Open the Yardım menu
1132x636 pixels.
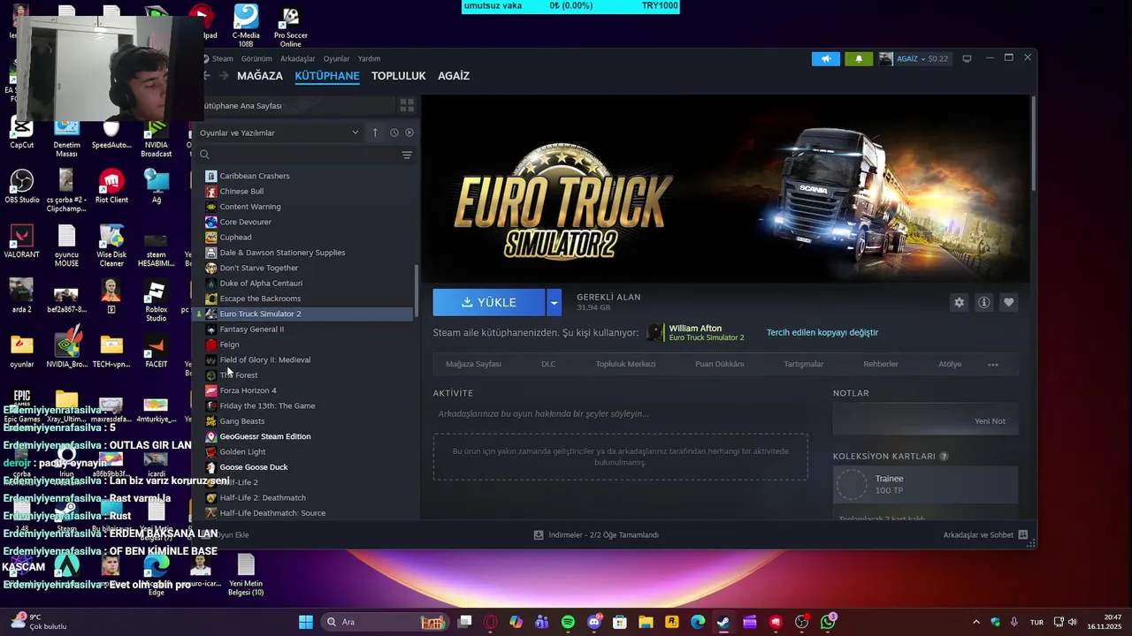[369, 59]
